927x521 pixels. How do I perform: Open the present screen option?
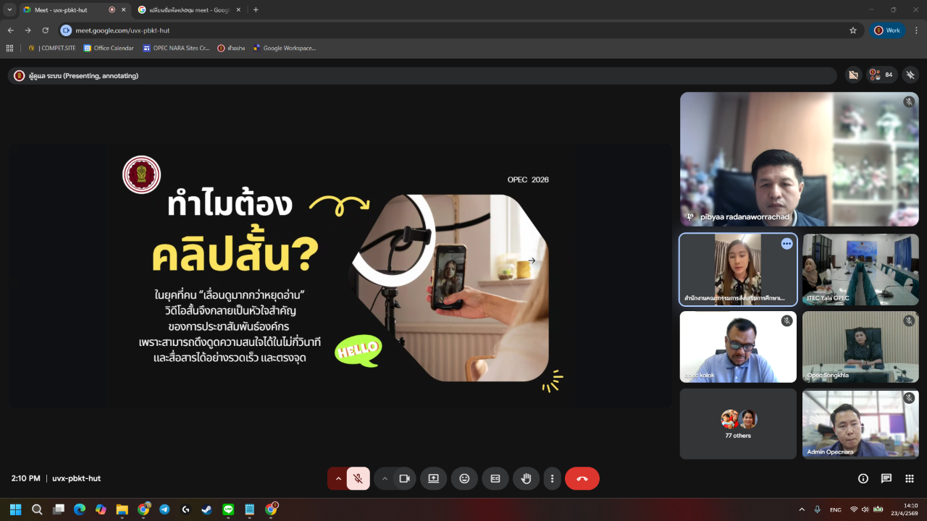click(433, 478)
